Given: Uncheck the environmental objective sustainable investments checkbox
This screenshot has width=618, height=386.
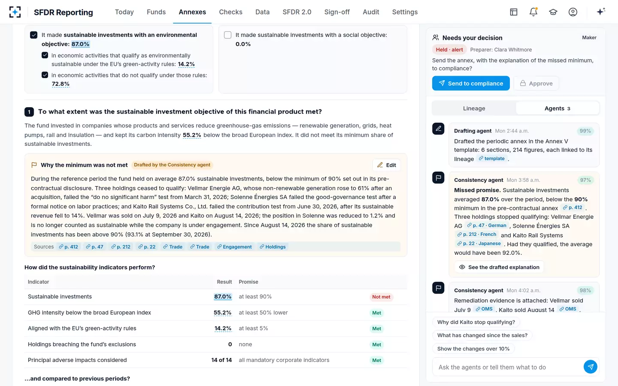Looking at the screenshot, I should pyautogui.click(x=34, y=35).
